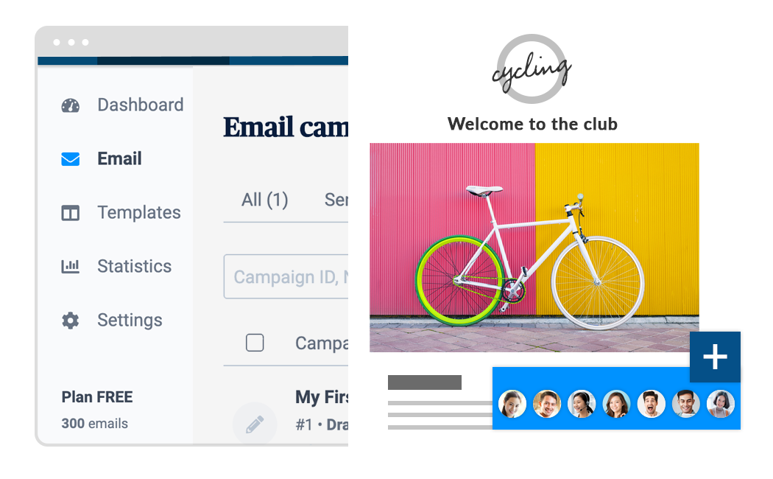
Task: Click the Plan FREE label
Action: pyautogui.click(x=97, y=397)
